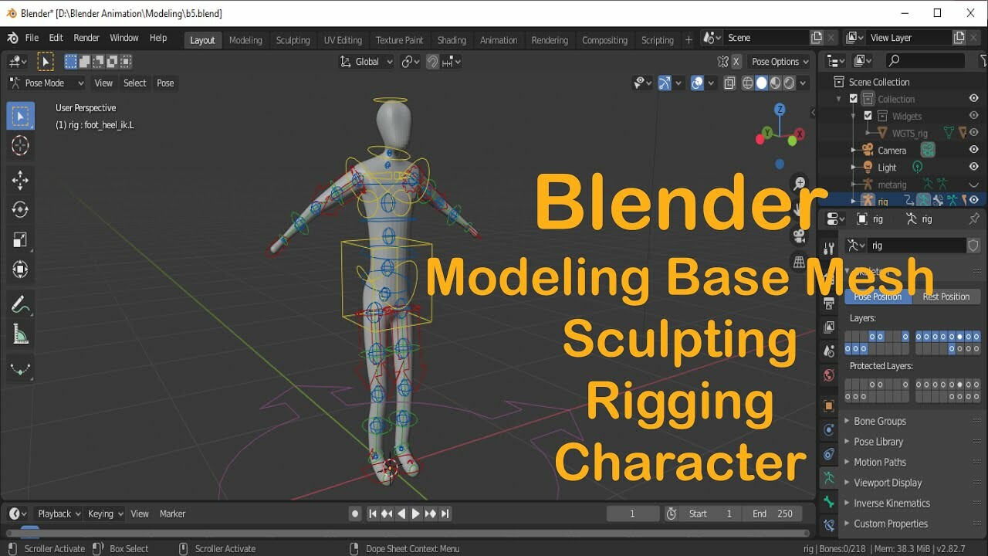Toggle the snapping magnet in header
The height and width of the screenshot is (556, 988).
pyautogui.click(x=433, y=62)
